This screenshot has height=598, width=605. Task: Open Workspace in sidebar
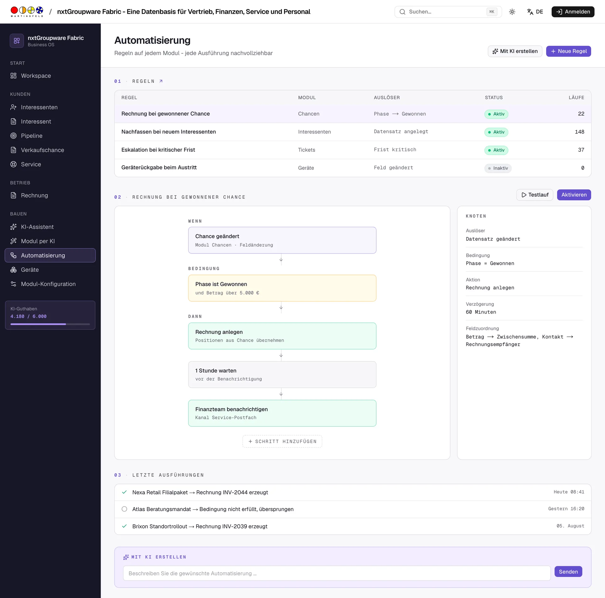pos(50,76)
